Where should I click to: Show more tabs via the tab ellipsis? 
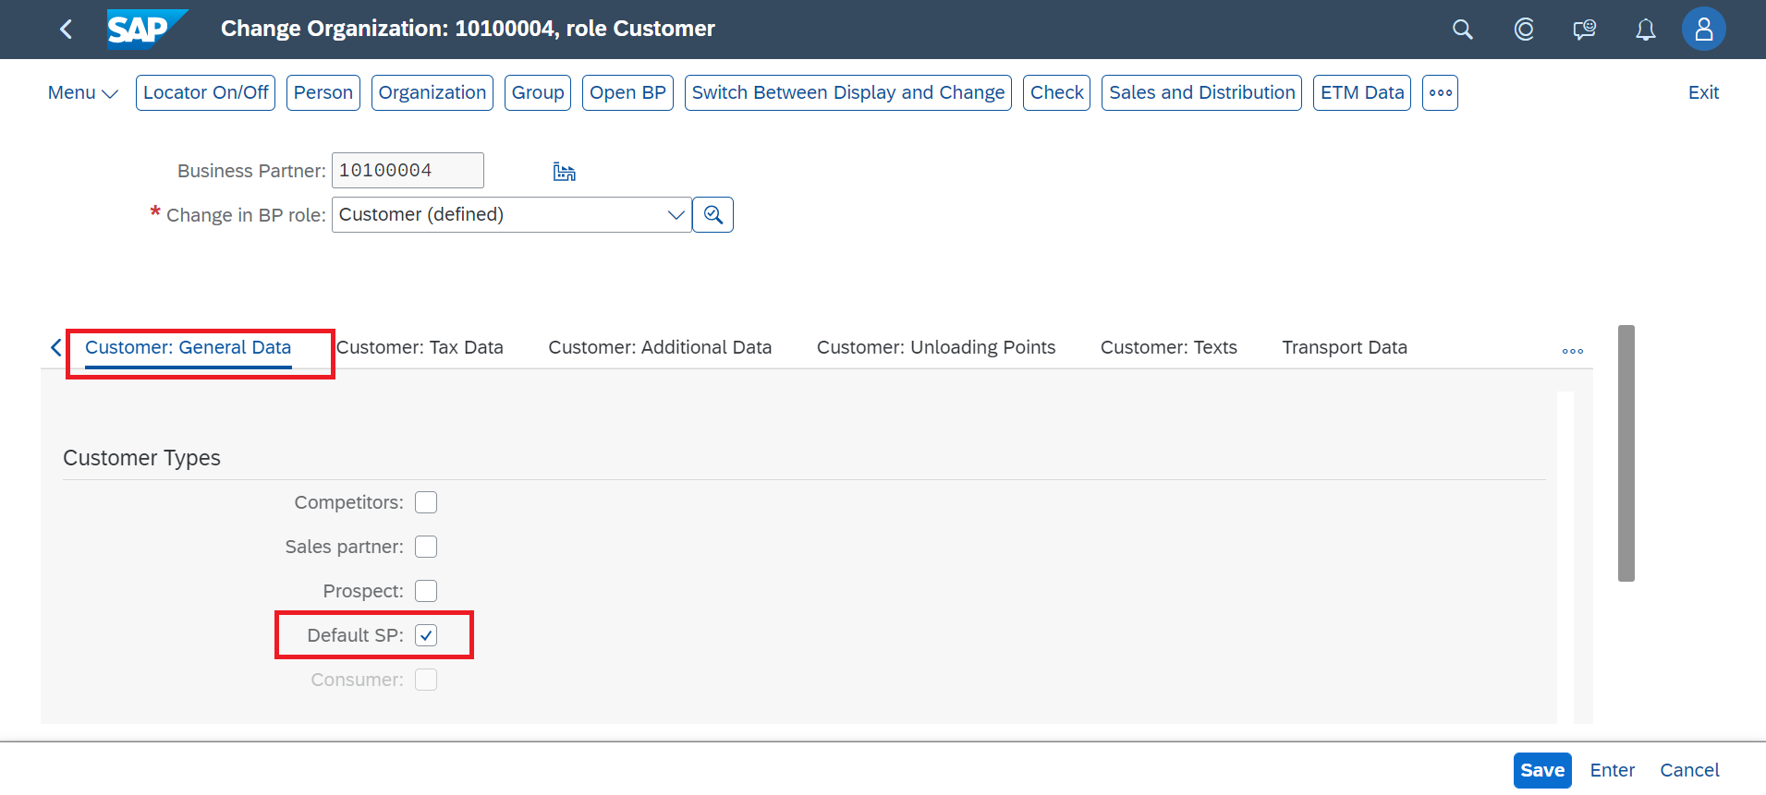point(1572,351)
